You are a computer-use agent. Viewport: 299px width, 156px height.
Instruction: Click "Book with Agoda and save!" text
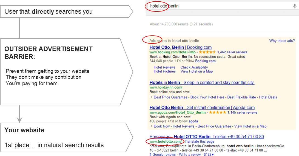pyautogui.click(x=170, y=117)
